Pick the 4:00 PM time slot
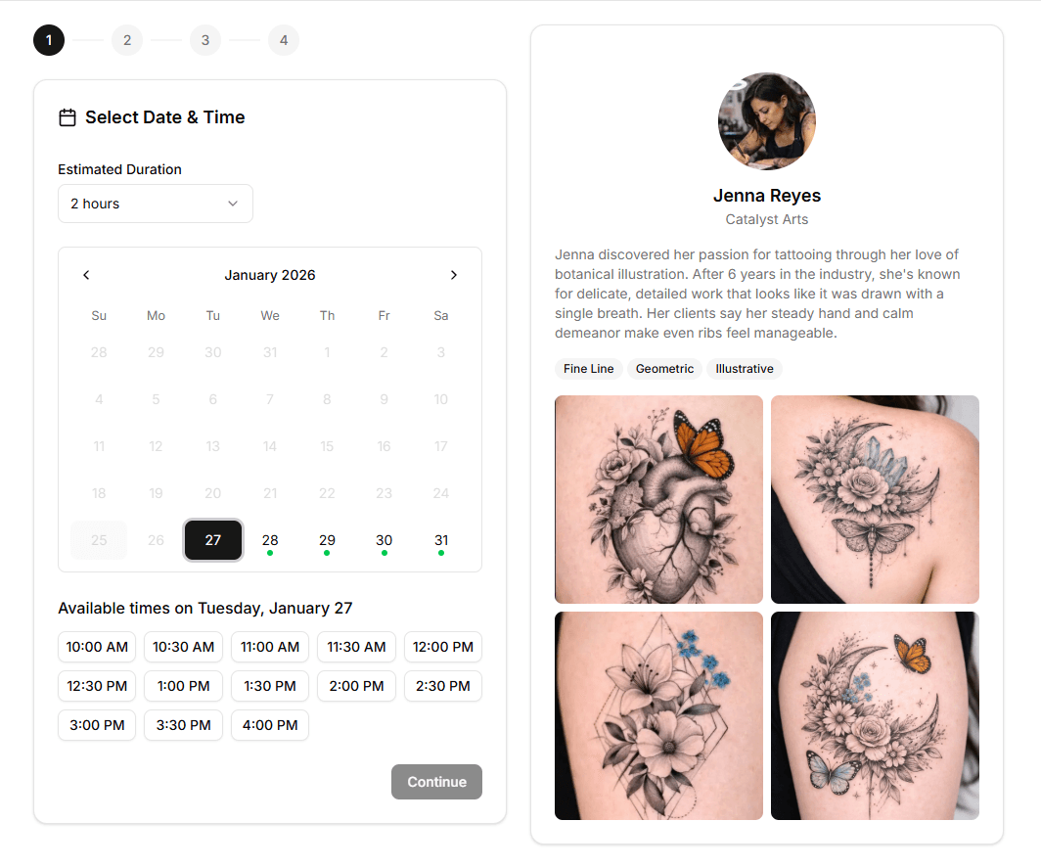Image resolution: width=1041 pixels, height=867 pixels. click(270, 725)
